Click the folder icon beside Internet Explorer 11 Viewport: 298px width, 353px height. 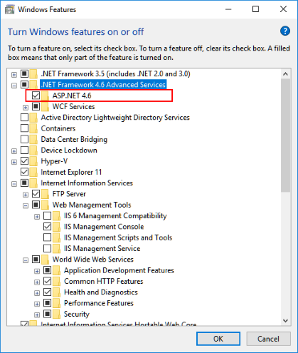(33, 172)
